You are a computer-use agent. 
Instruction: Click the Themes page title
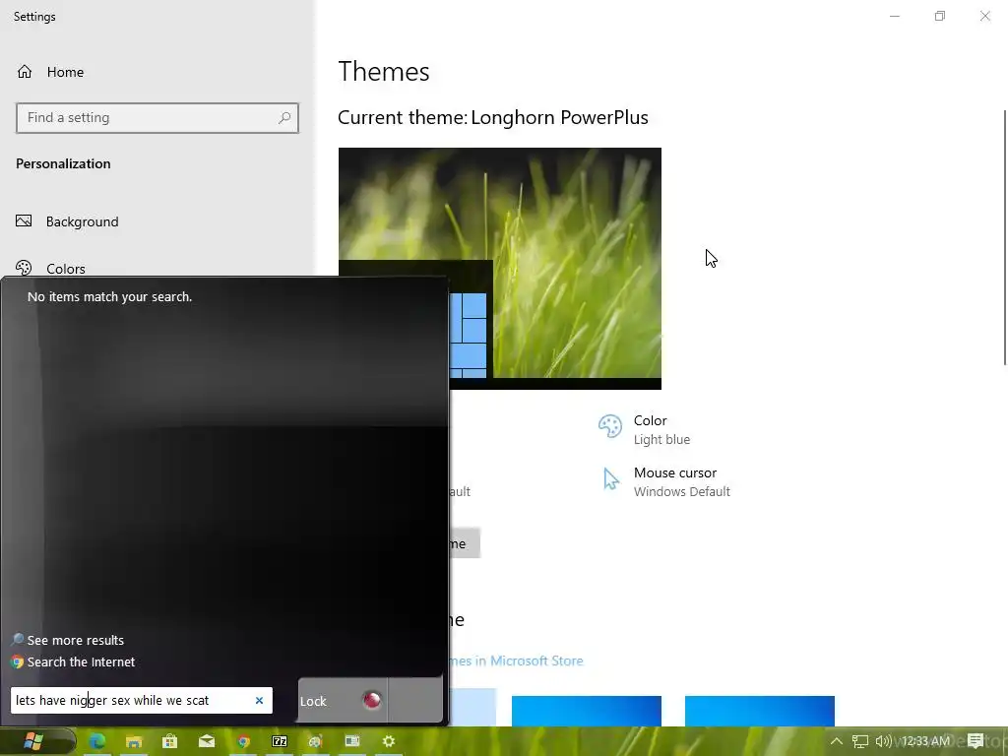[384, 71]
